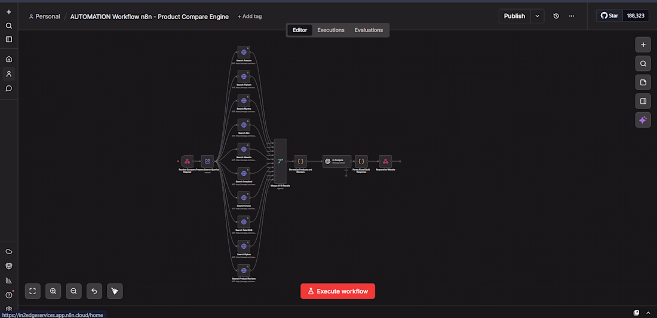The image size is (657, 318).
Task: Click the + Add tag link
Action: point(250,17)
